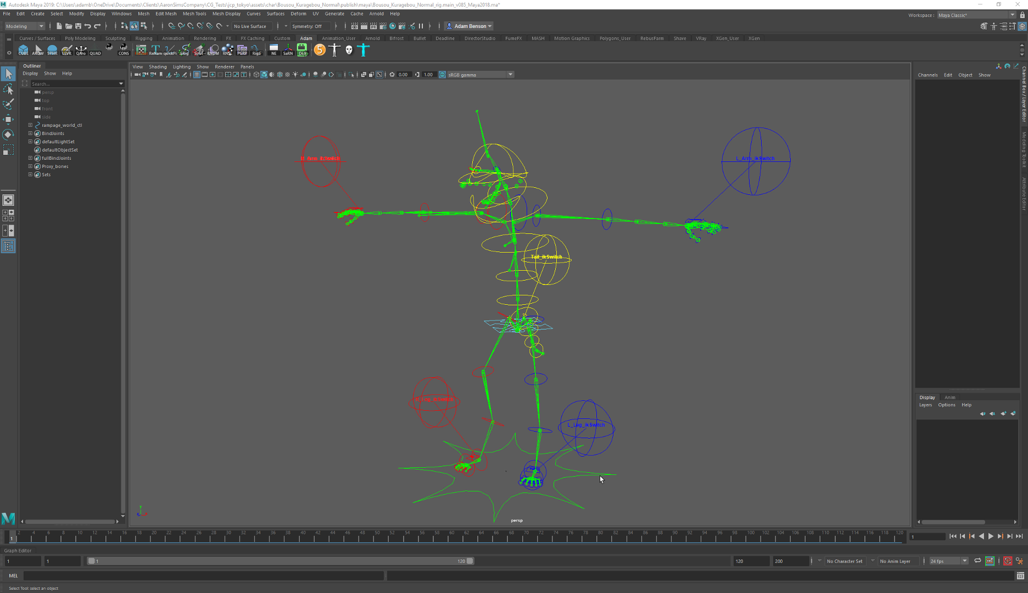This screenshot has width=1028, height=593.
Task: Click the skull shelf icon
Action: [349, 50]
